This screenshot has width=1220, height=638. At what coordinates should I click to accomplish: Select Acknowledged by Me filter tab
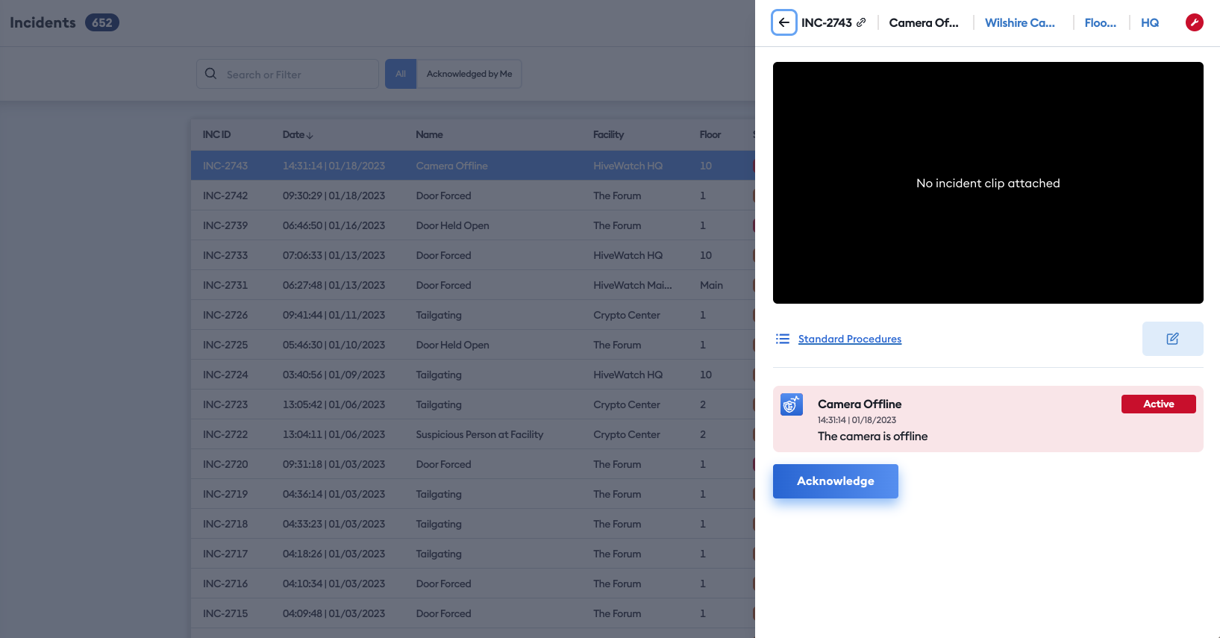pos(469,74)
